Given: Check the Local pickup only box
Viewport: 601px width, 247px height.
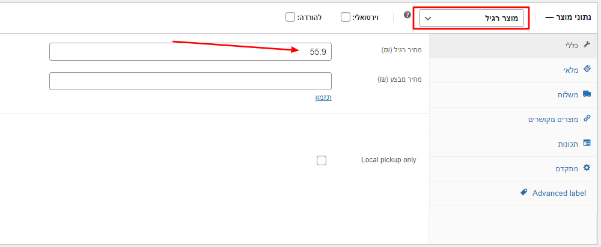Looking at the screenshot, I should tap(322, 160).
